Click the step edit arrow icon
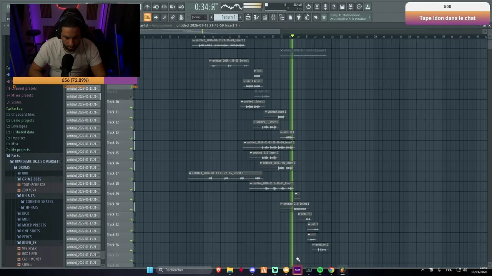 click(156, 17)
